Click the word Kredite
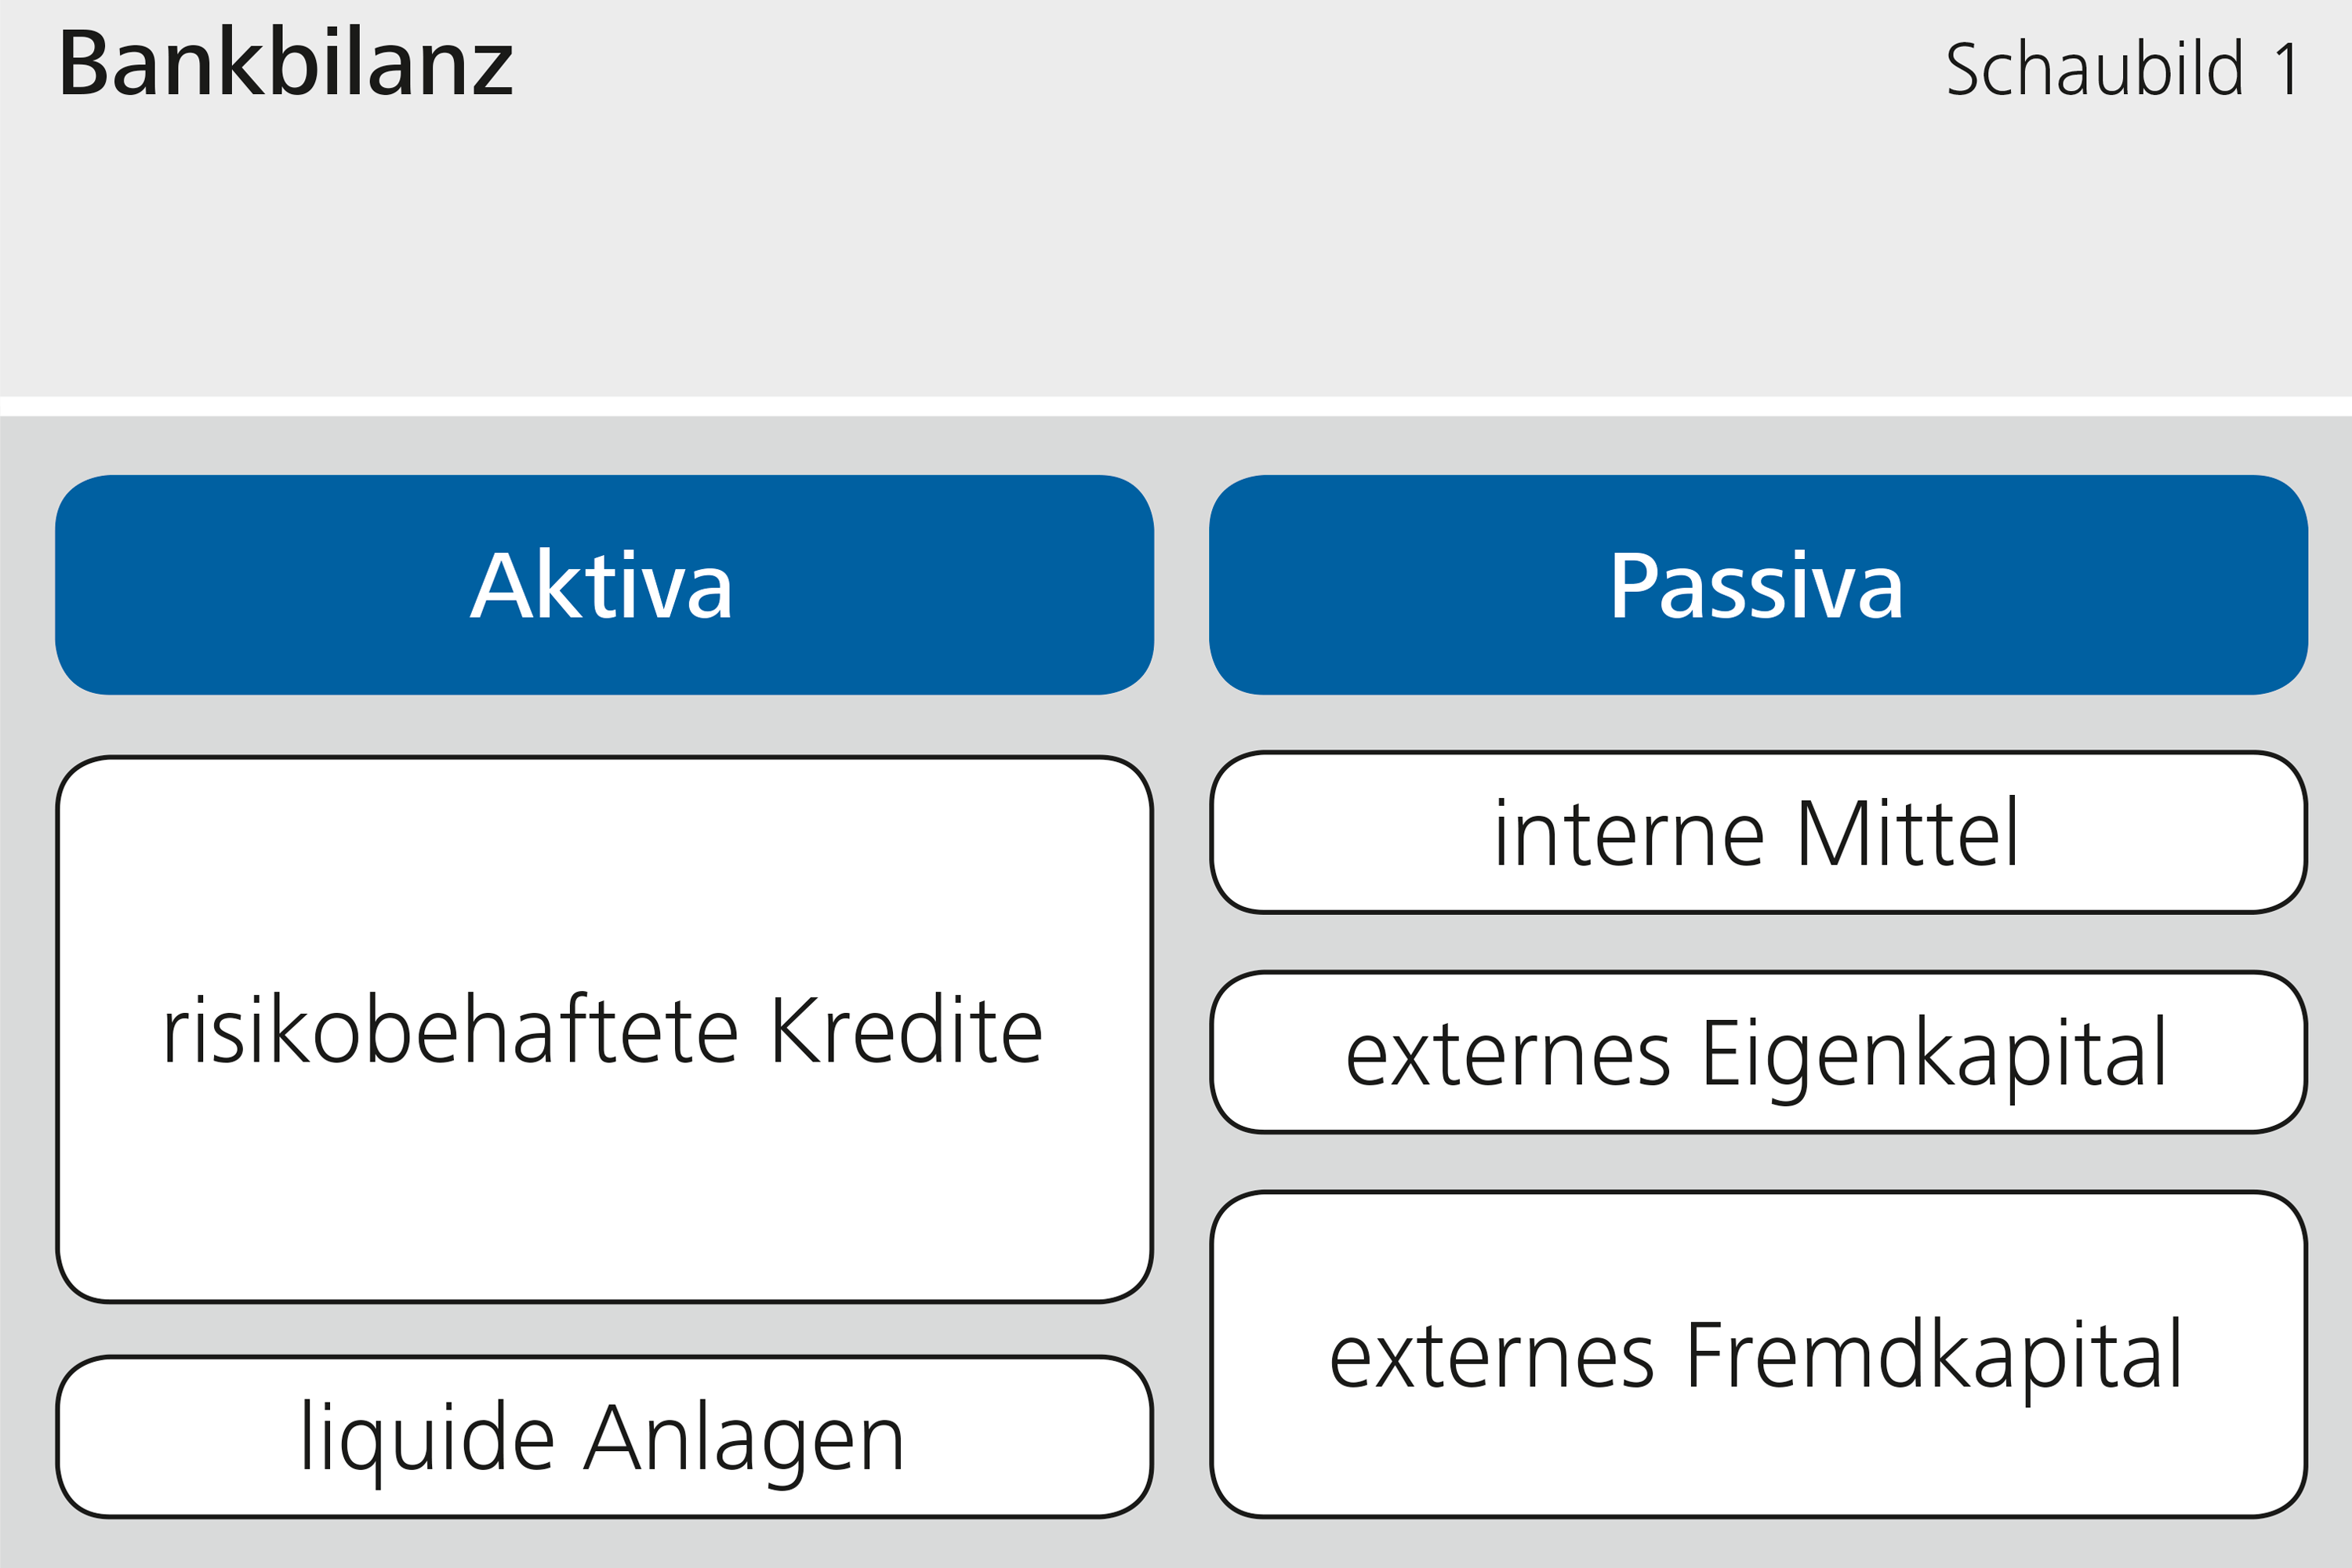Image resolution: width=2352 pixels, height=1568 pixels. [x=907, y=1030]
